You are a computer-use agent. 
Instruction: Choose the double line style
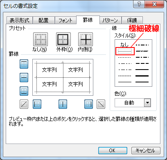[142, 82]
